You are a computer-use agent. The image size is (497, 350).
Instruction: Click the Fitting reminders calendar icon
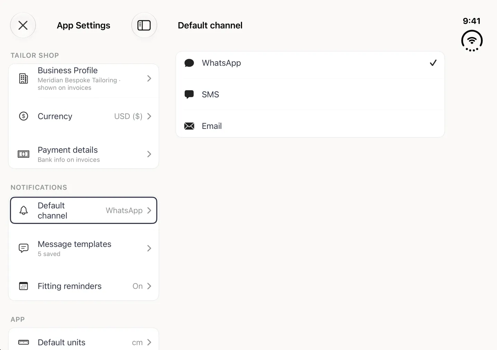(x=23, y=286)
